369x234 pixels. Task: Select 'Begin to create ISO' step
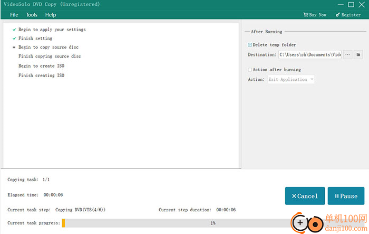click(x=42, y=66)
